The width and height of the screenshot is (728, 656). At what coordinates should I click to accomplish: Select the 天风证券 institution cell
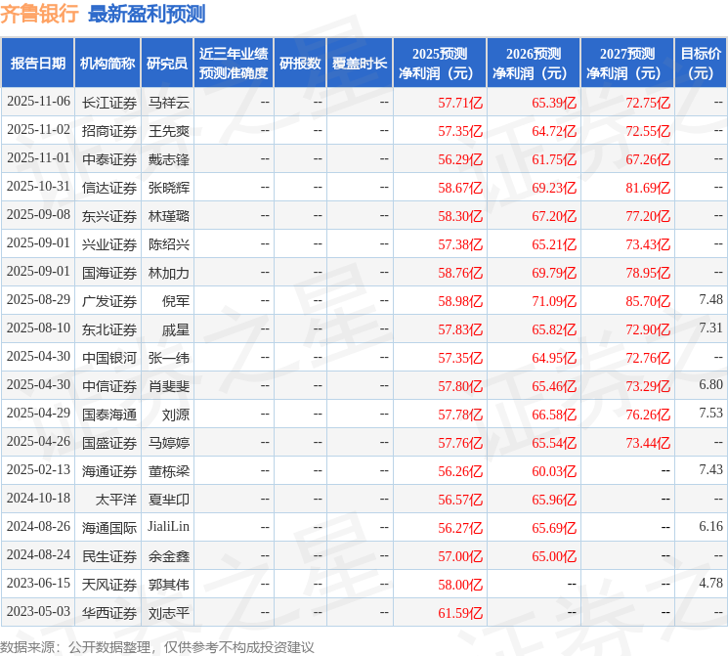109,585
